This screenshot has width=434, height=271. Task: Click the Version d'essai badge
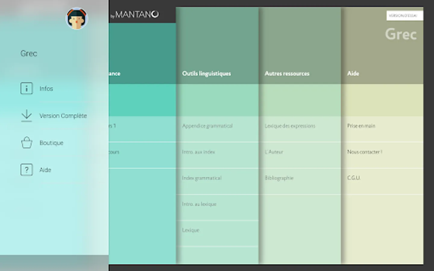tap(404, 16)
